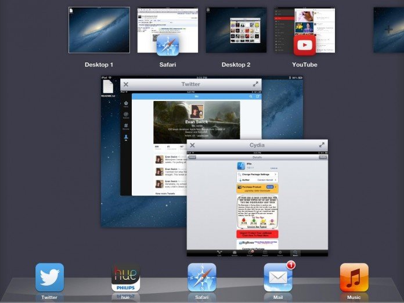Expand the Cydia window to fullscreen
This screenshot has width=404, height=303.
[x=322, y=145]
